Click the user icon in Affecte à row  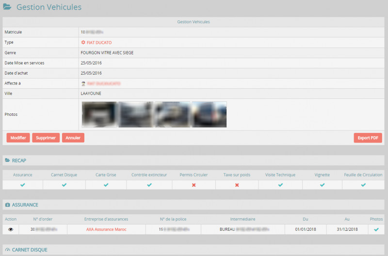point(83,83)
